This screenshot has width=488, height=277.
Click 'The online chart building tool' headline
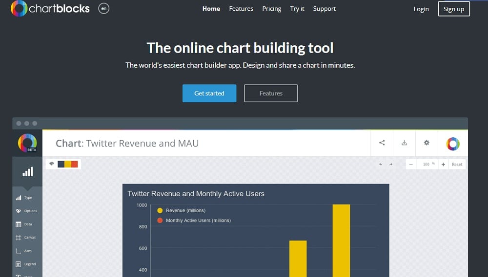pyautogui.click(x=240, y=48)
